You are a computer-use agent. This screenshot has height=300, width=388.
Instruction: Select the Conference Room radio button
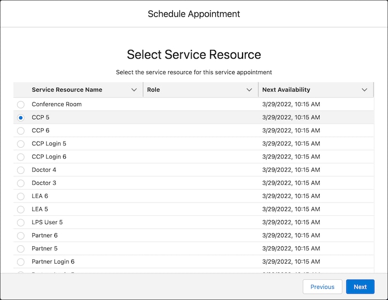point(21,105)
